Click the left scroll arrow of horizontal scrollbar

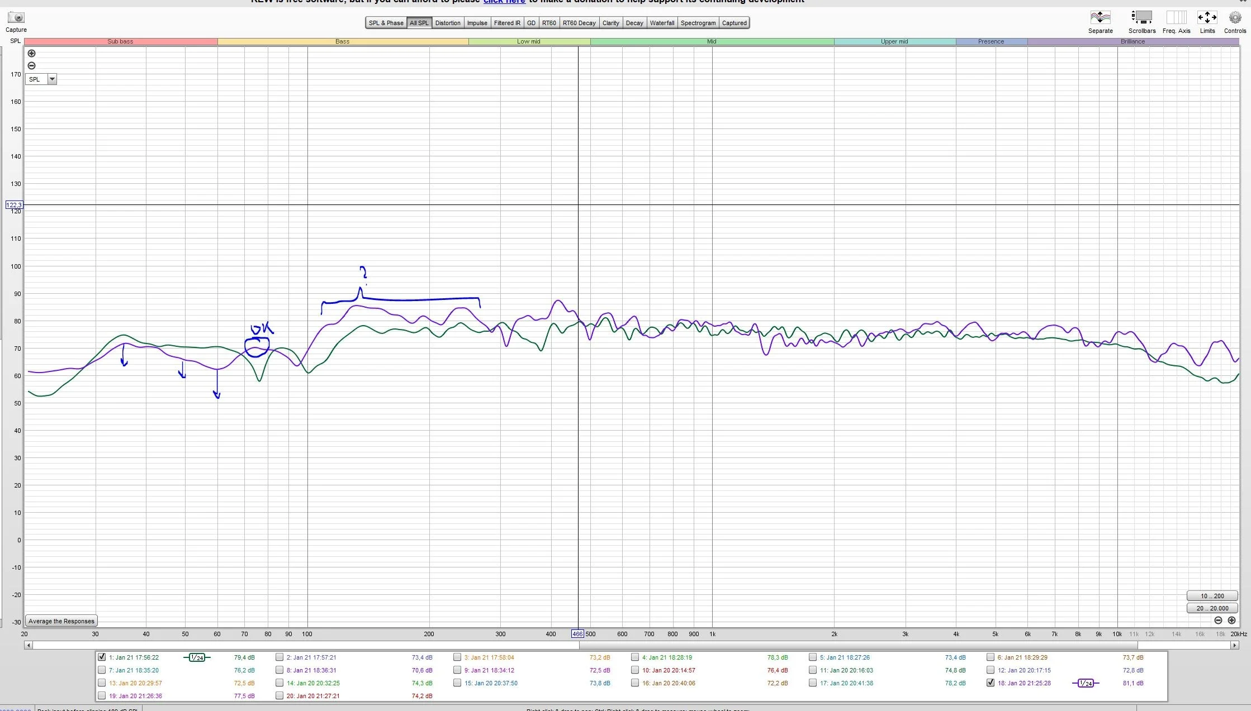pos(28,645)
